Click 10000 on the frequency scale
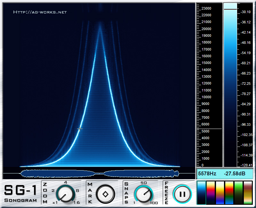This screenshot has width=256, height=208. (x=207, y=97)
